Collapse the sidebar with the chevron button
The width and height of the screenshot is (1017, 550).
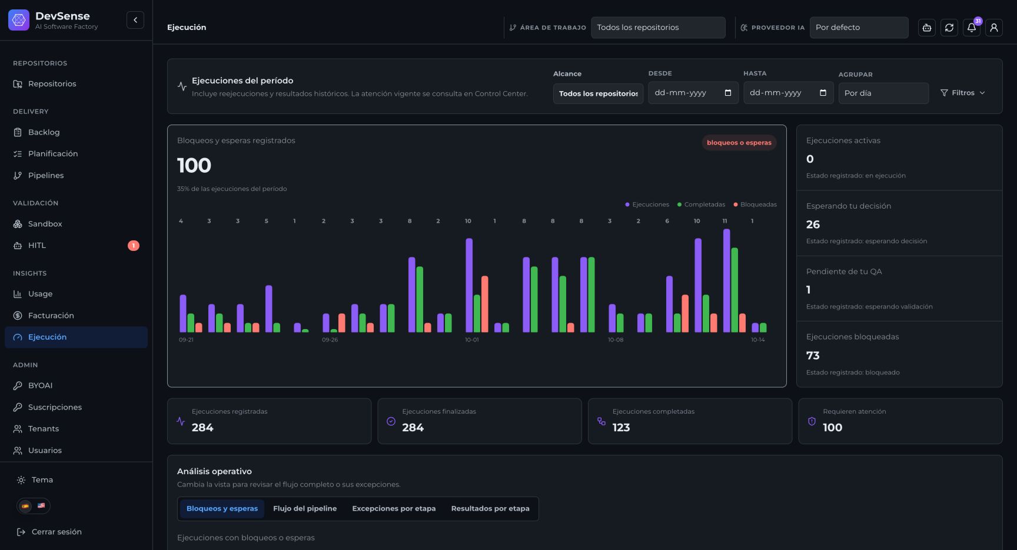(x=135, y=20)
